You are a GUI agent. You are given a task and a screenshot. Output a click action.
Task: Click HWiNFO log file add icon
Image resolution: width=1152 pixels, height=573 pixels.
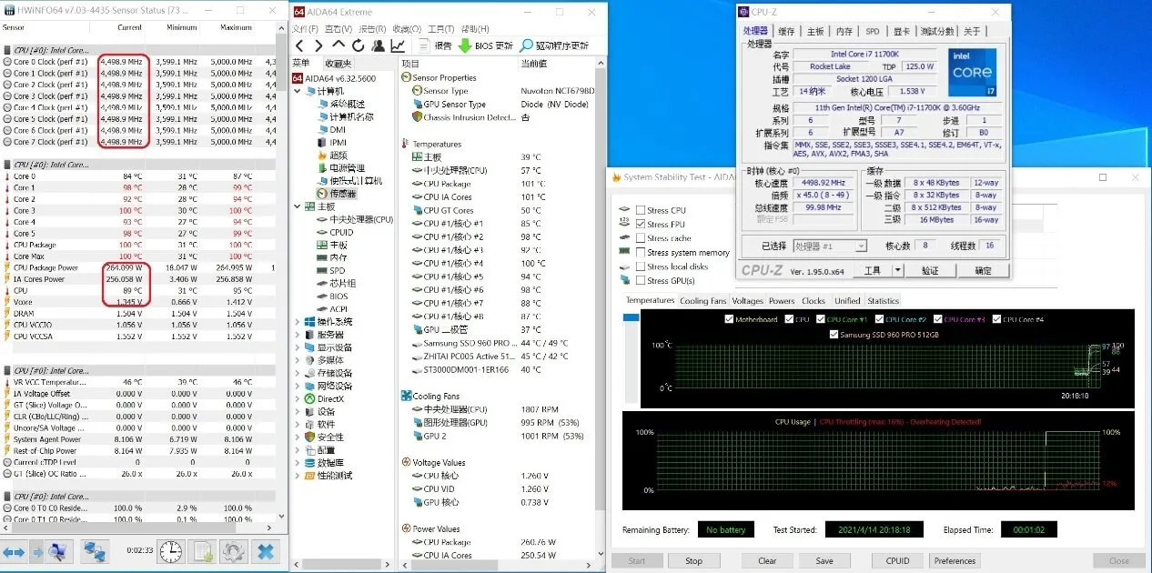tap(202, 551)
